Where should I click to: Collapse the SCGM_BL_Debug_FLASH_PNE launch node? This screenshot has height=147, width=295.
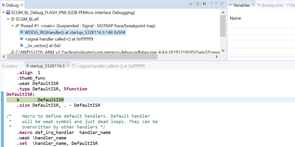click(x=3, y=13)
